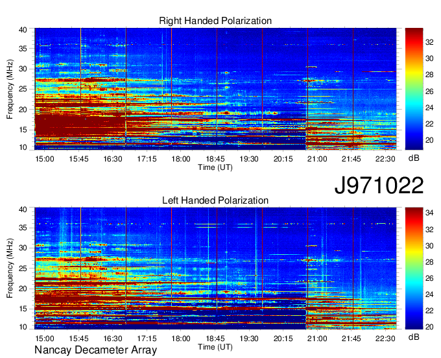Click the "Right Handed Polarization" plot title
The height and width of the screenshot is (358, 441).
point(215,21)
